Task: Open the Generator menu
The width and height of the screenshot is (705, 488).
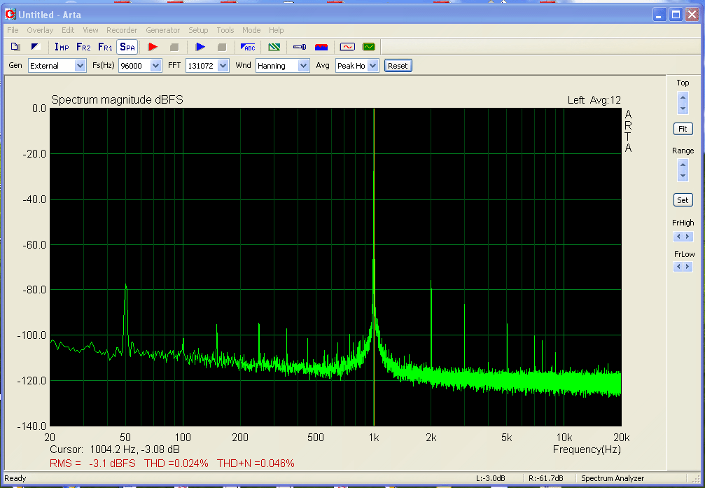Action: 163,30
